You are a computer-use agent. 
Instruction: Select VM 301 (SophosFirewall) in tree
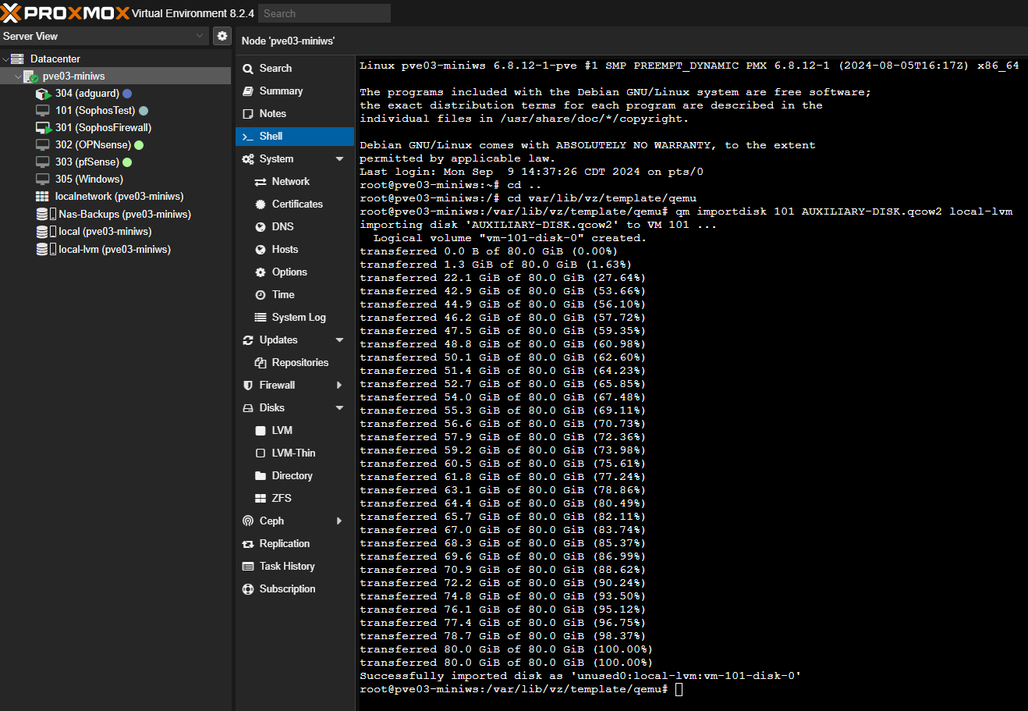tap(115, 128)
